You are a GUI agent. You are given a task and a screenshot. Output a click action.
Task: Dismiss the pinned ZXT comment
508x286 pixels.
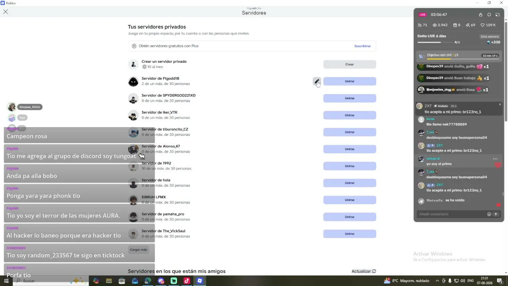(500, 104)
